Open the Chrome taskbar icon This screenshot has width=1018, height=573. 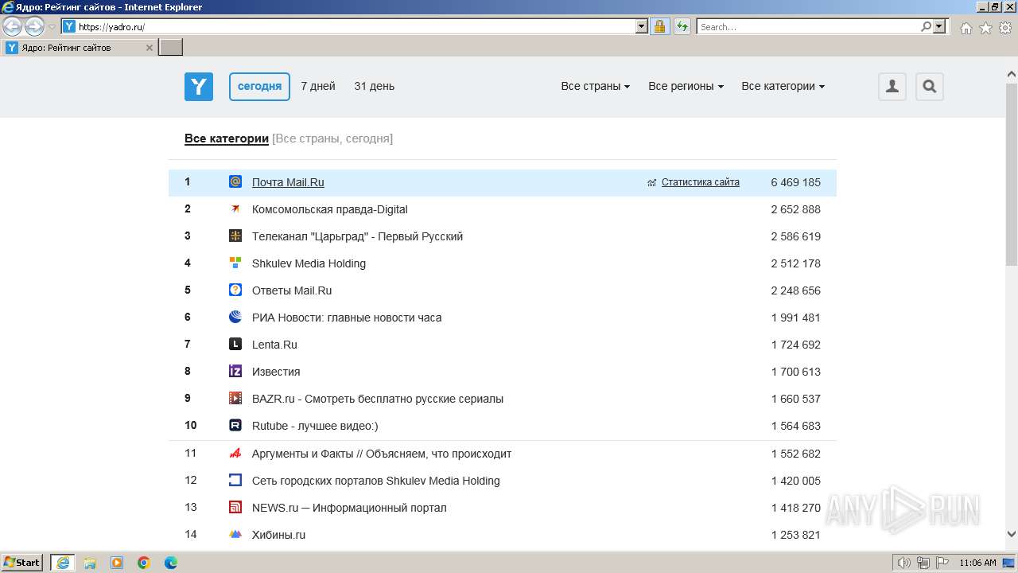[x=144, y=563]
